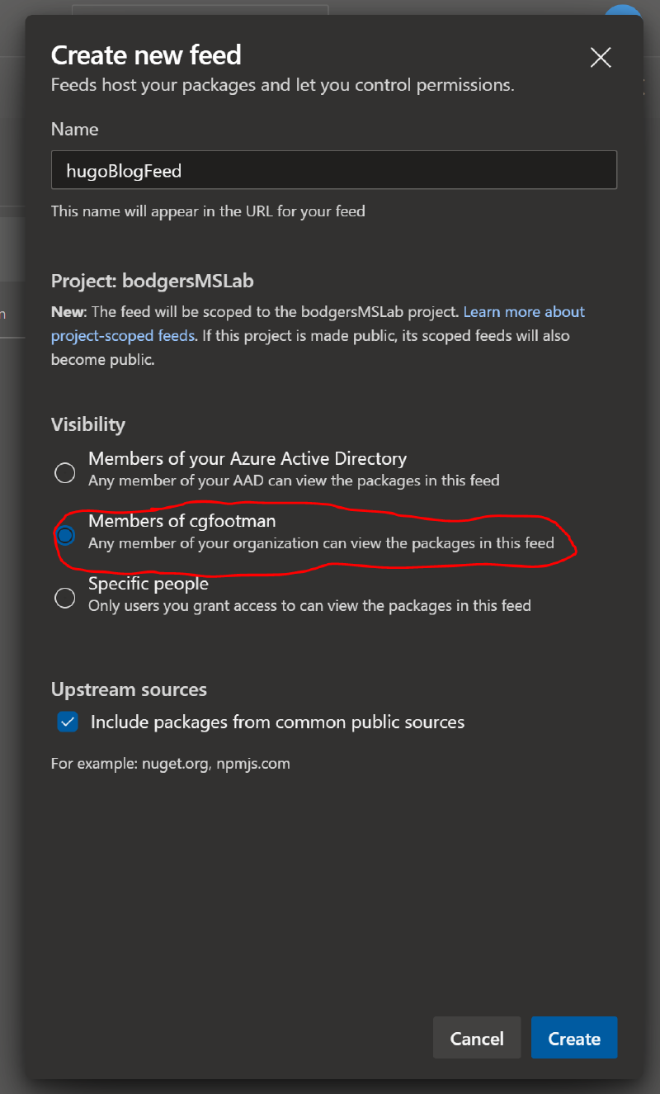The image size is (660, 1094).
Task: Choose the Specific people radio button
Action: (65, 598)
